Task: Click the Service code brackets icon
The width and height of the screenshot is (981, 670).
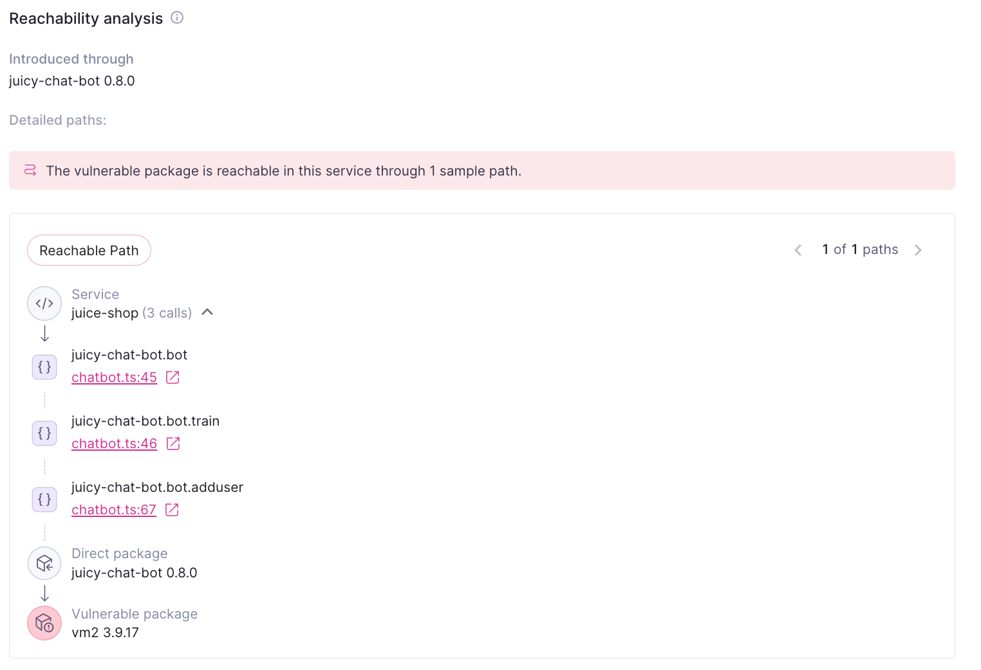Action: pos(44,303)
